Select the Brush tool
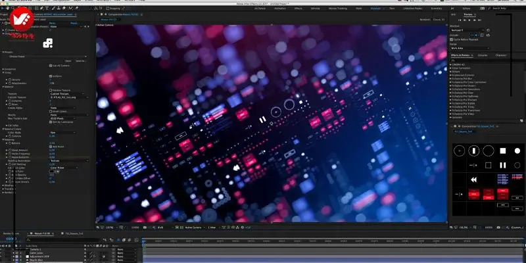Screen dimensions: 526x263 [55, 8]
